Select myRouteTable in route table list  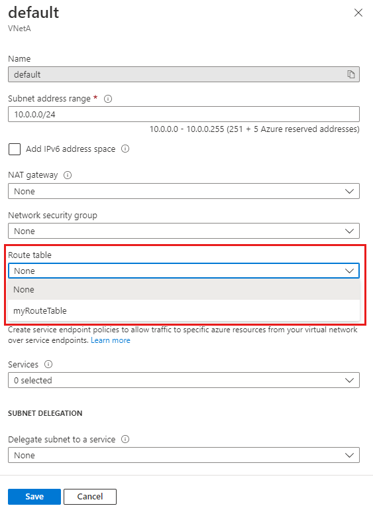[184, 310]
